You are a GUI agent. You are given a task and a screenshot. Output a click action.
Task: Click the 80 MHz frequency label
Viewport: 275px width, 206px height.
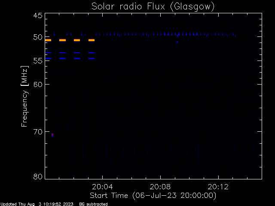click(x=38, y=176)
